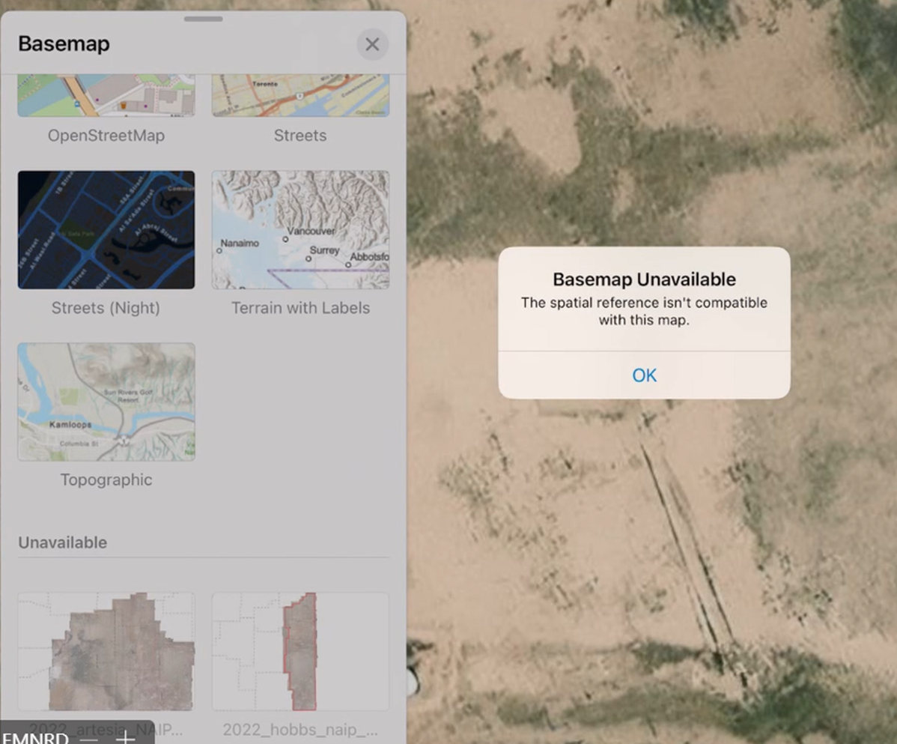The height and width of the screenshot is (744, 897).
Task: Choose the Terrain with Labels basemap
Action: (299, 229)
